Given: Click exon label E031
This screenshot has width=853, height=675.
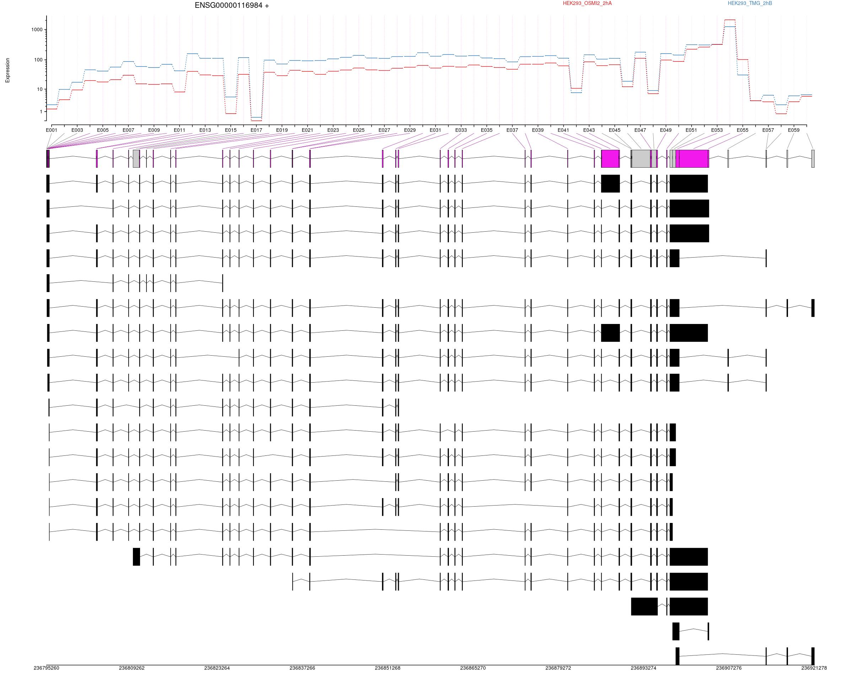Looking at the screenshot, I should (x=435, y=130).
